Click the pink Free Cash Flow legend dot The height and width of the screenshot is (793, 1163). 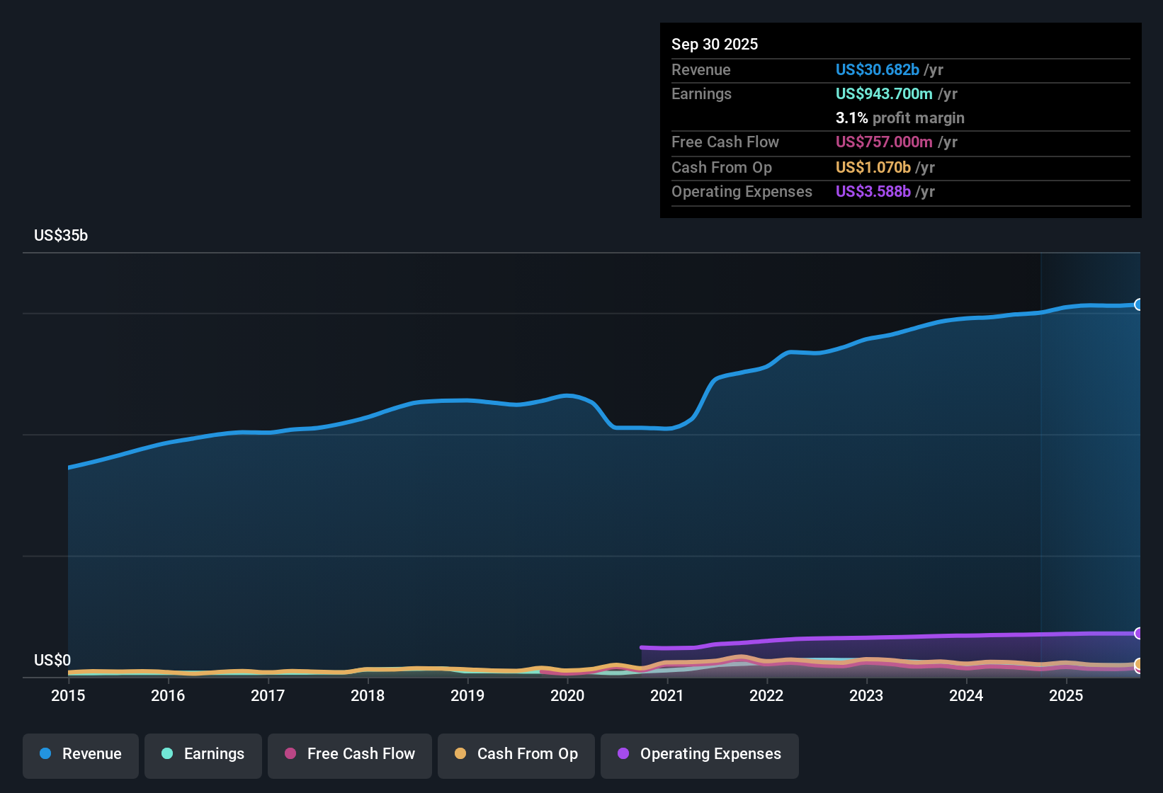click(290, 754)
